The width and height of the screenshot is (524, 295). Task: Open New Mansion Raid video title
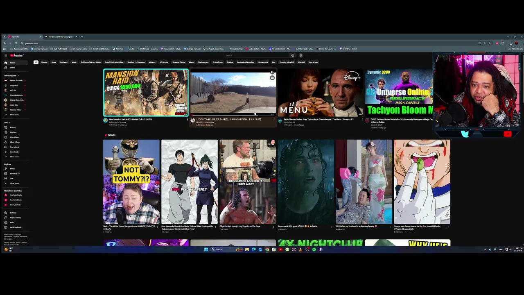pos(131,119)
